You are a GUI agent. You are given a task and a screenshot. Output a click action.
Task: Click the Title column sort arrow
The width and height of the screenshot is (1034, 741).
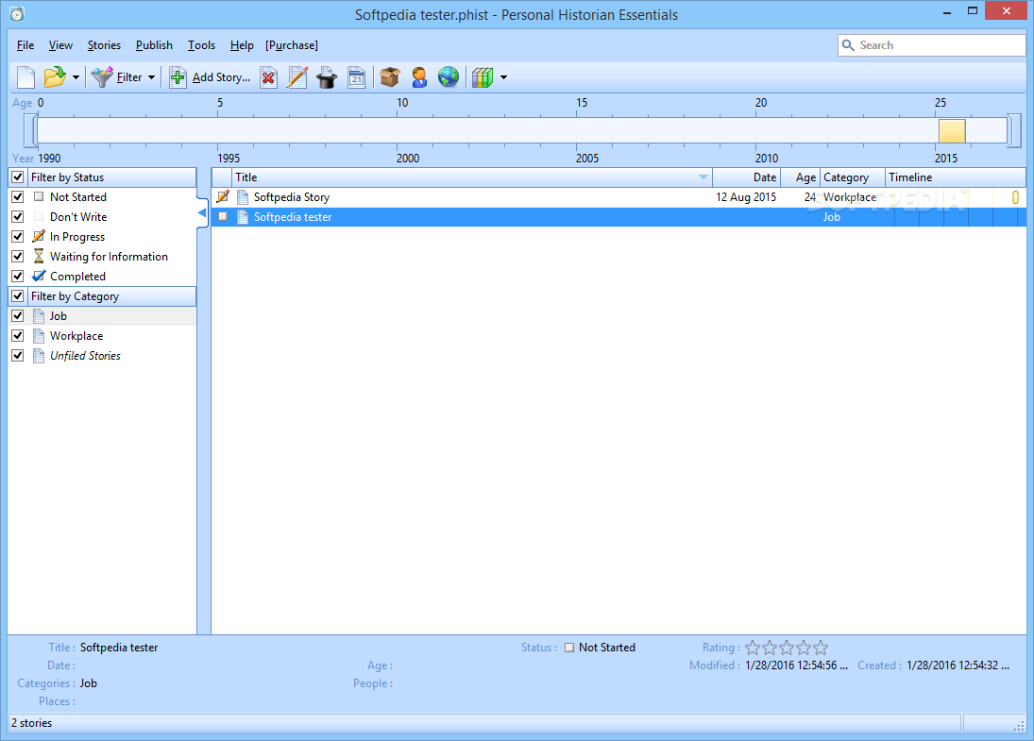click(x=703, y=177)
